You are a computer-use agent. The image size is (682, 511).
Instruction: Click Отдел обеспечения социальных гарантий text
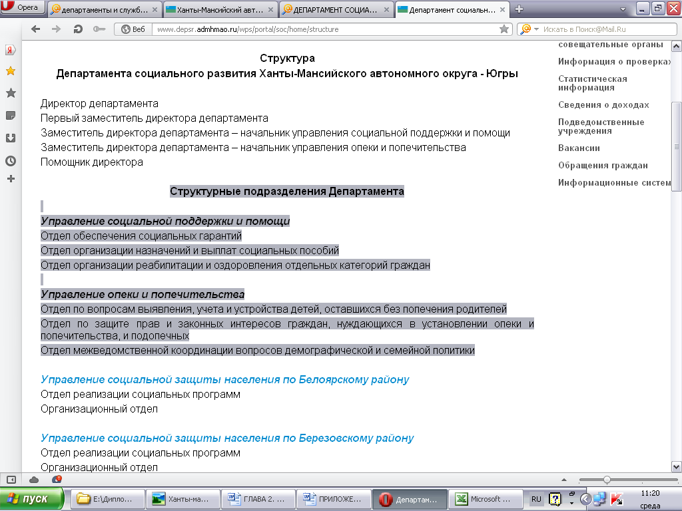pos(141,236)
